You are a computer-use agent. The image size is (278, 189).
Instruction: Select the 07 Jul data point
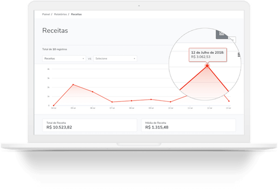112,102
